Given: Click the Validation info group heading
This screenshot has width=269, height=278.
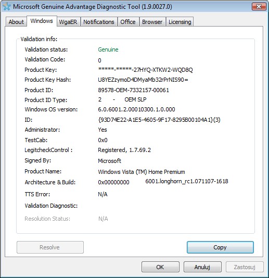Looking at the screenshot, I should click(x=39, y=39).
